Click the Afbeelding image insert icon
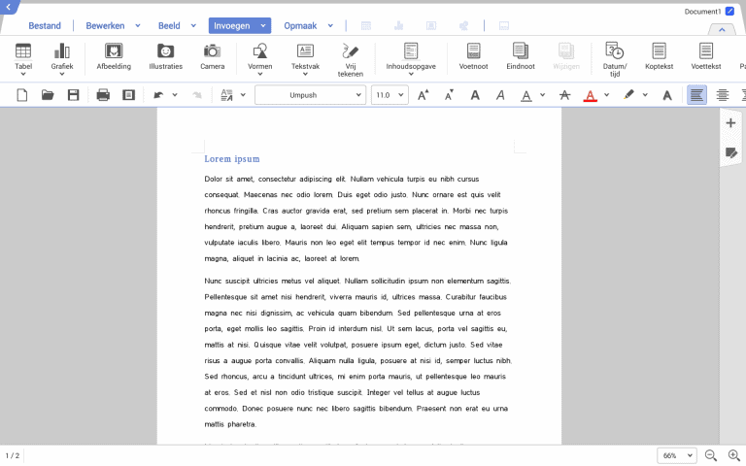 point(114,57)
